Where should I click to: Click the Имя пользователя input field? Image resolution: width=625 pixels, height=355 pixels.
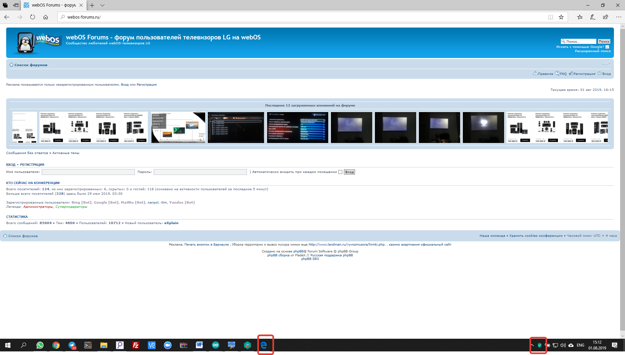click(x=88, y=172)
